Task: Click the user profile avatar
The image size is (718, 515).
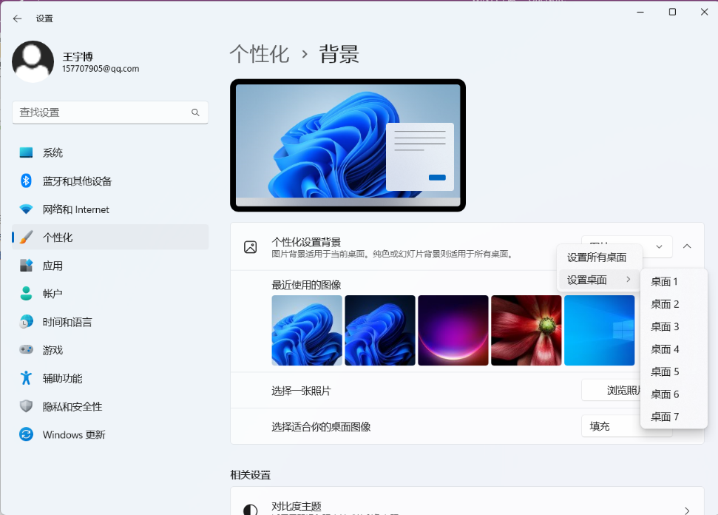Action: click(33, 62)
